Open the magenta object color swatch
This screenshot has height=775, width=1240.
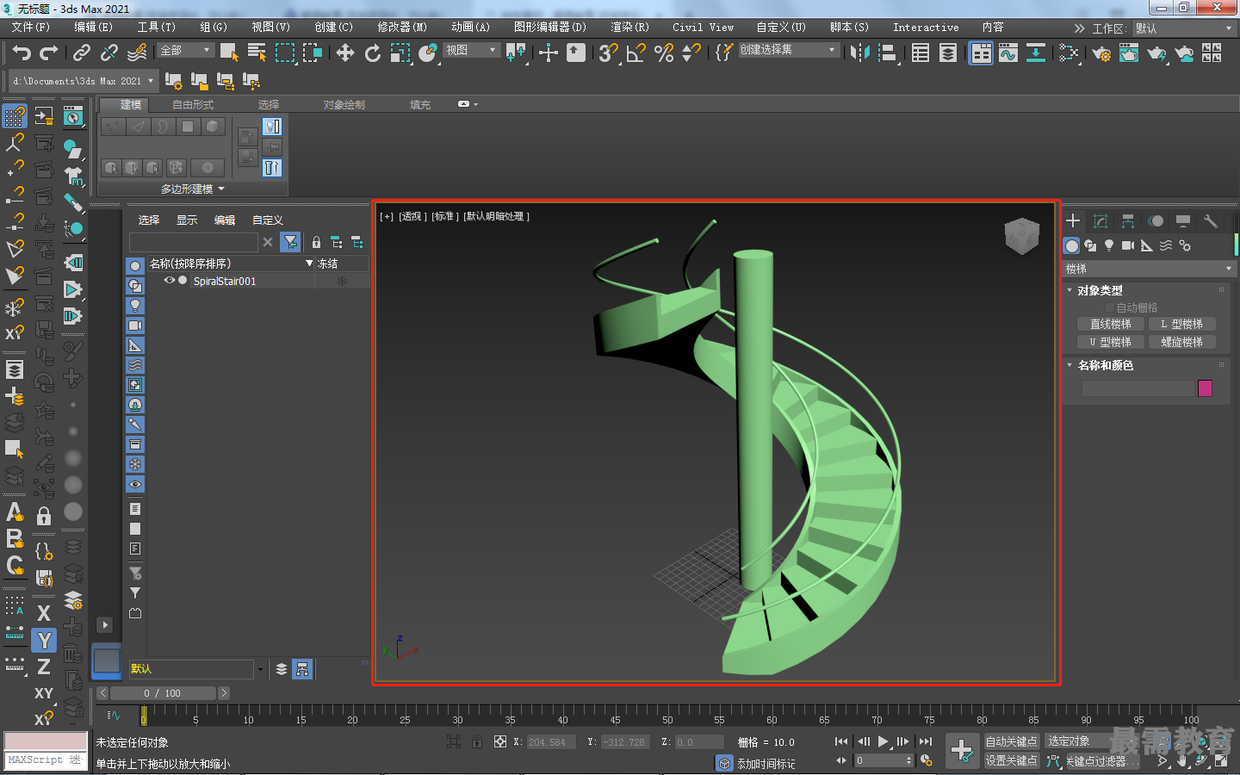tap(1205, 388)
